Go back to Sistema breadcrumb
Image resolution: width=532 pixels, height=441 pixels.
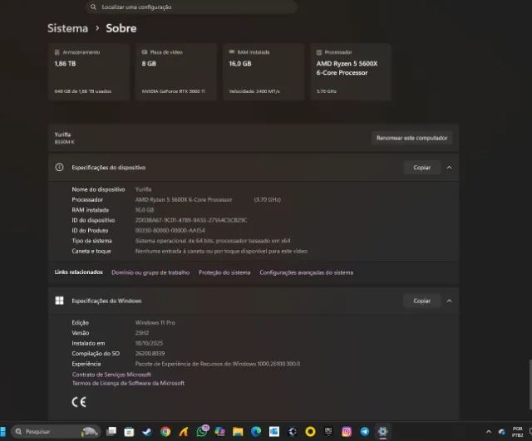coord(67,28)
